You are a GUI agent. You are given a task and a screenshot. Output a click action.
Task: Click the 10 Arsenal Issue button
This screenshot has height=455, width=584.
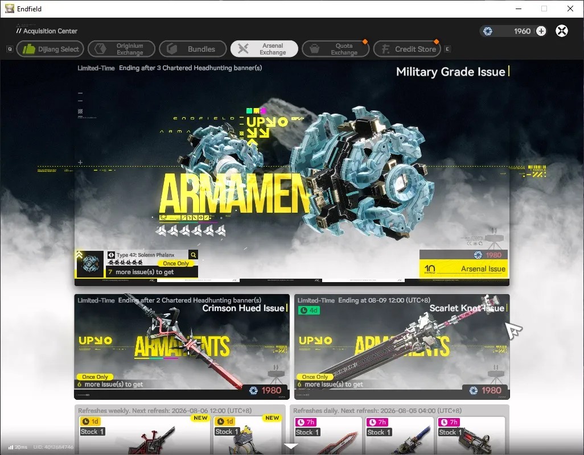[463, 268]
